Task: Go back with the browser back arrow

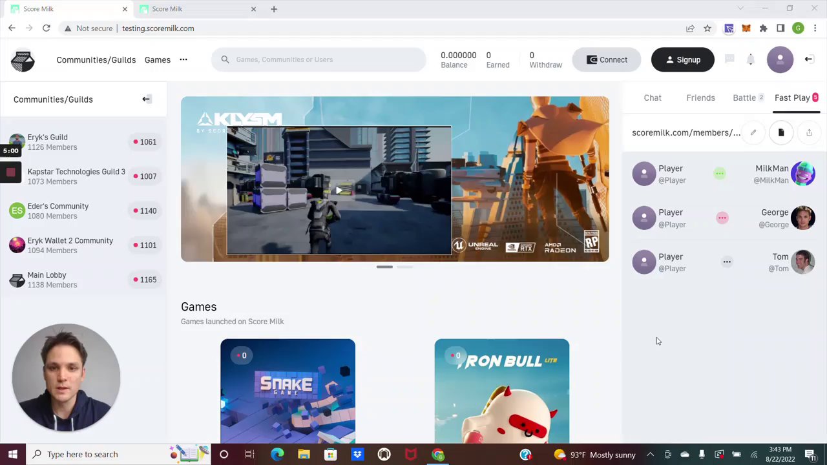Action: (x=12, y=28)
